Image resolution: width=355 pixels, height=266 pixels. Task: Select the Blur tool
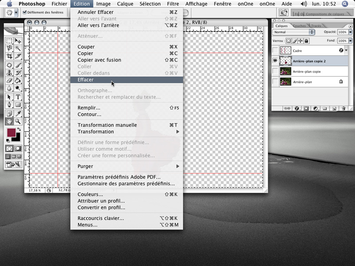coord(9,88)
